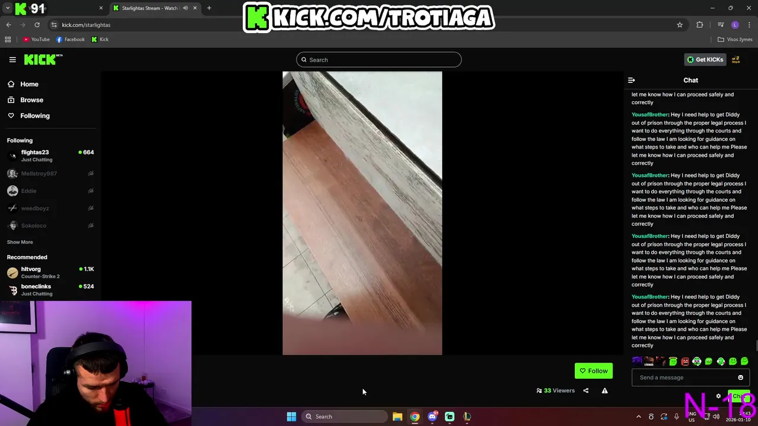Click the Kick logo in header
Image resolution: width=758 pixels, height=426 pixels.
pos(43,59)
